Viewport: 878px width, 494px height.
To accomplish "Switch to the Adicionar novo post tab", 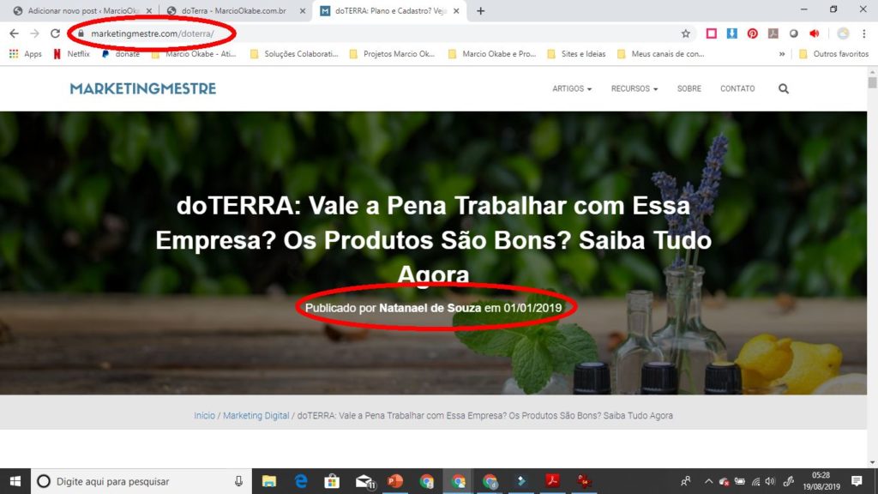I will pyautogui.click(x=81, y=10).
